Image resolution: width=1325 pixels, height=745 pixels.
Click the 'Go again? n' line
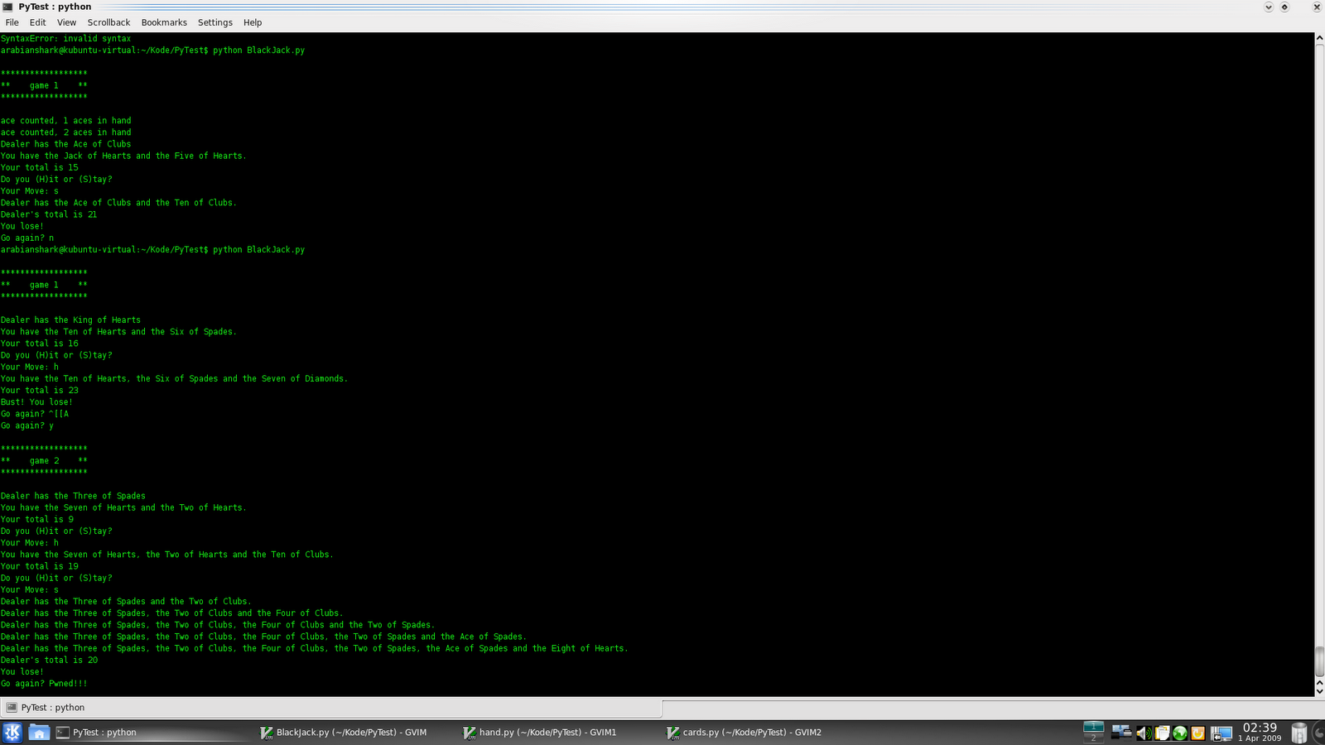[x=27, y=238]
